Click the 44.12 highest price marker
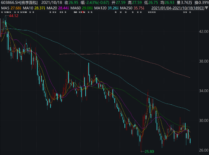209x155 pixels. pos(14,16)
